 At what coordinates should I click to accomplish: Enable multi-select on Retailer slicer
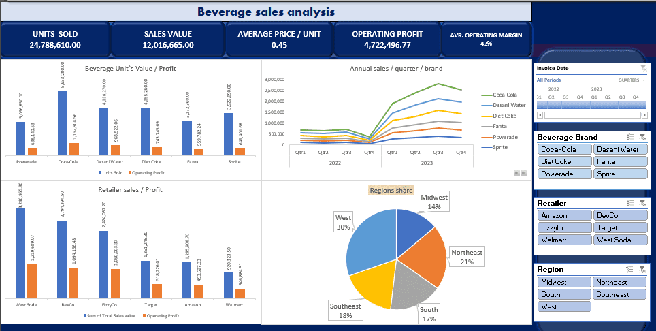pos(630,203)
